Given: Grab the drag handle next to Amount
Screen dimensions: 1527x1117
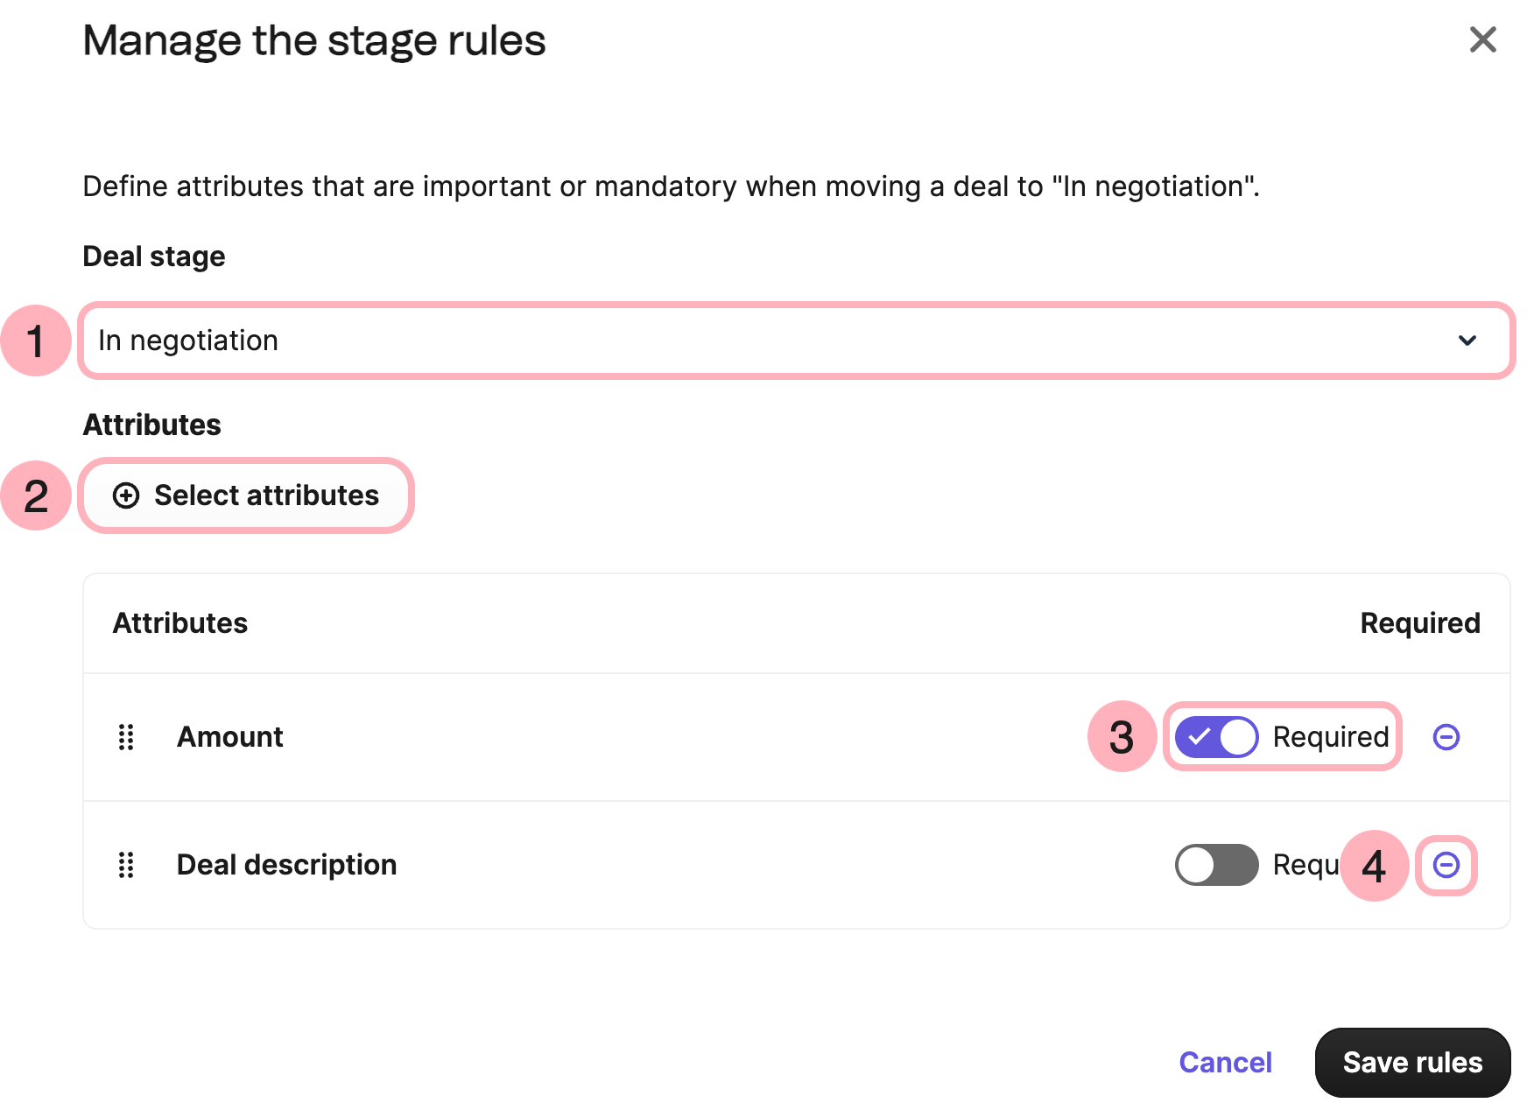Looking at the screenshot, I should (x=125, y=737).
